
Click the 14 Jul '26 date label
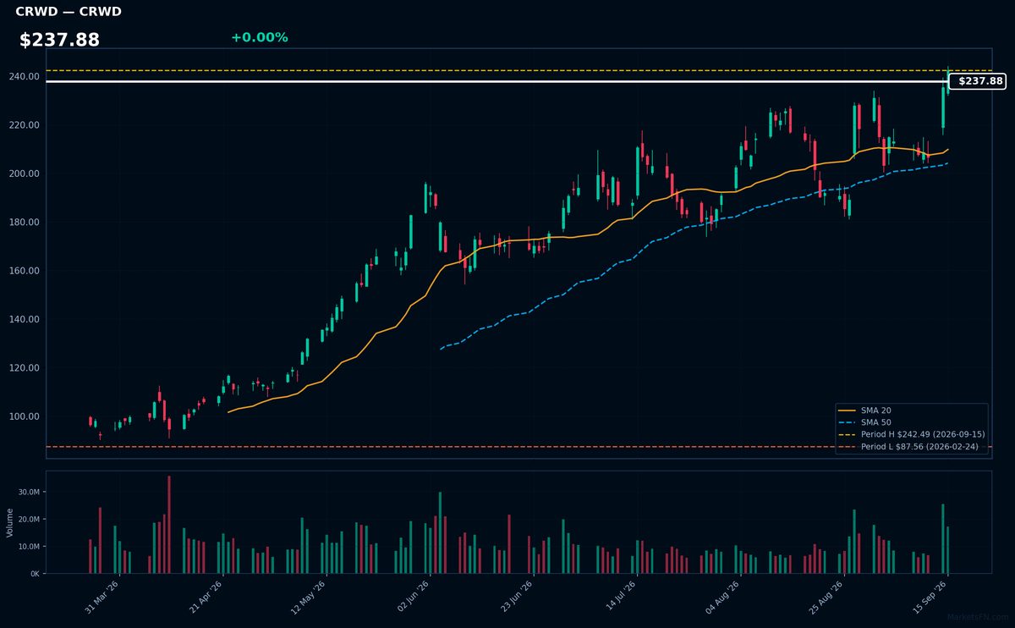click(620, 598)
